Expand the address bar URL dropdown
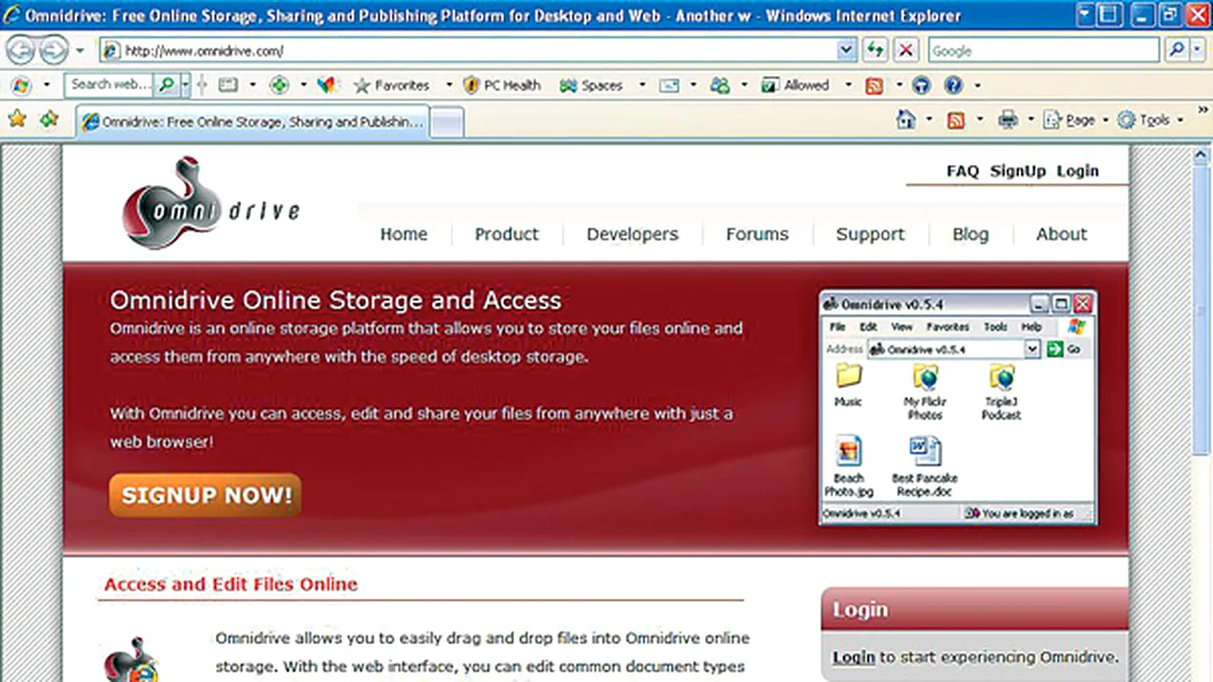Screen dimensions: 1213x682 (846, 50)
